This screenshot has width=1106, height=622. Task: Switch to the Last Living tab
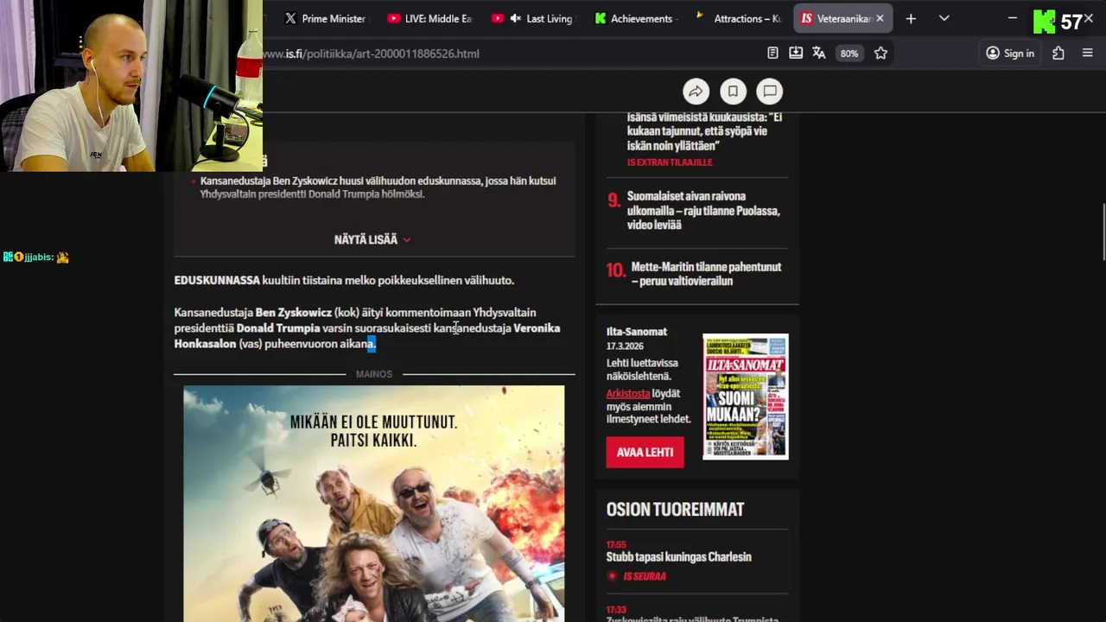pyautogui.click(x=535, y=18)
